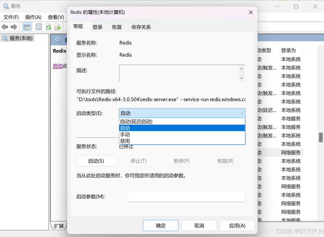
Task: Click the Forward arrow in Services toolbar
Action: (x=14, y=27)
